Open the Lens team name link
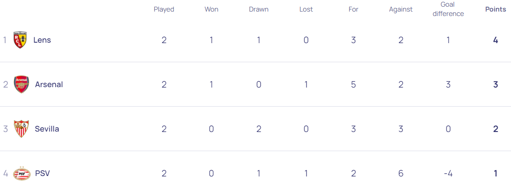The image size is (511, 192). coord(42,40)
